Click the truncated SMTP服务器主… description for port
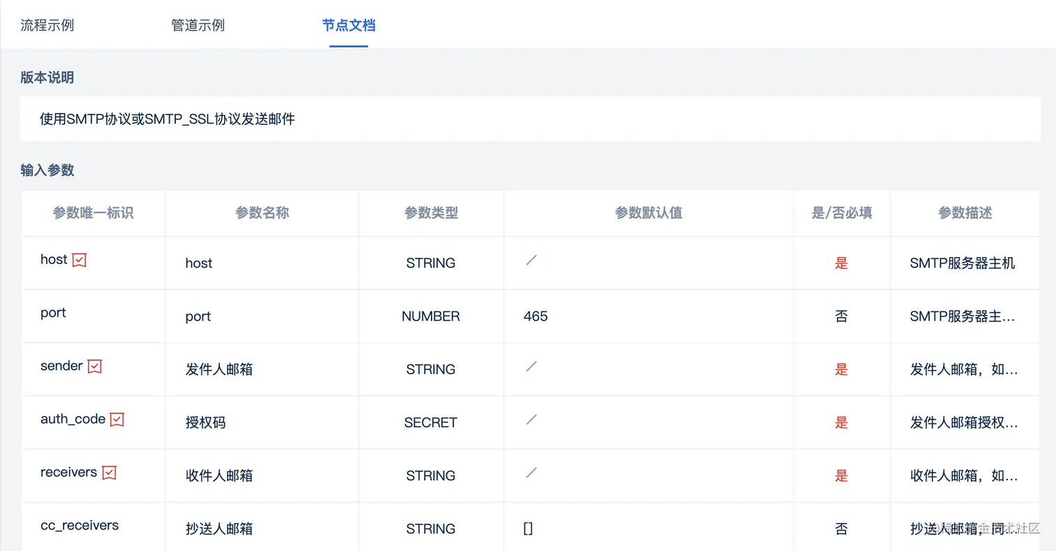Image resolution: width=1056 pixels, height=551 pixels. click(x=964, y=316)
